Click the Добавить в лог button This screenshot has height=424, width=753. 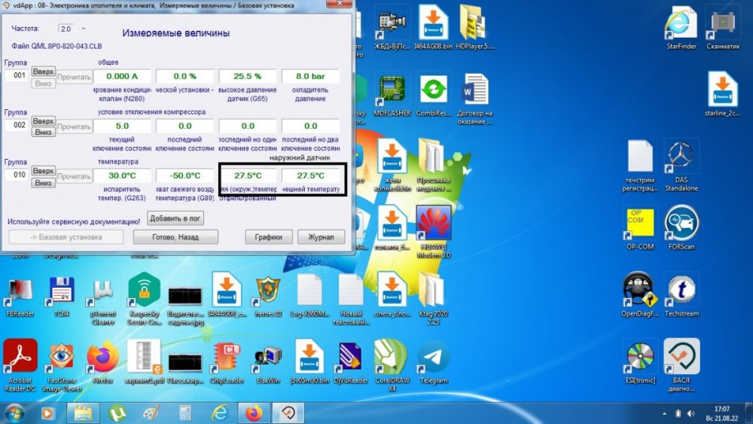(x=175, y=218)
